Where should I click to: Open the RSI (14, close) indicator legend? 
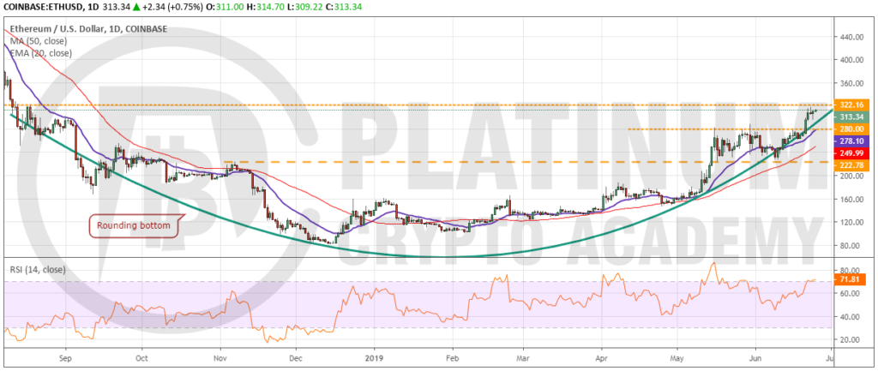point(37,270)
